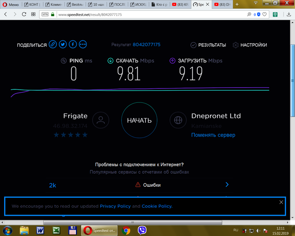Share the result on Facebook
This screenshot has height=236, width=295.
pos(73,44)
